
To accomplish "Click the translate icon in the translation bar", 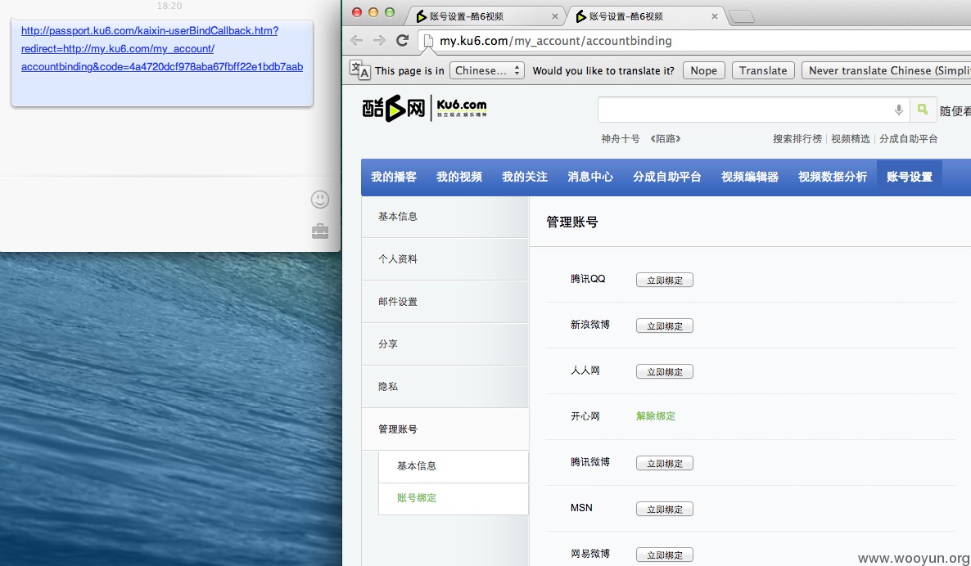I will [359, 70].
